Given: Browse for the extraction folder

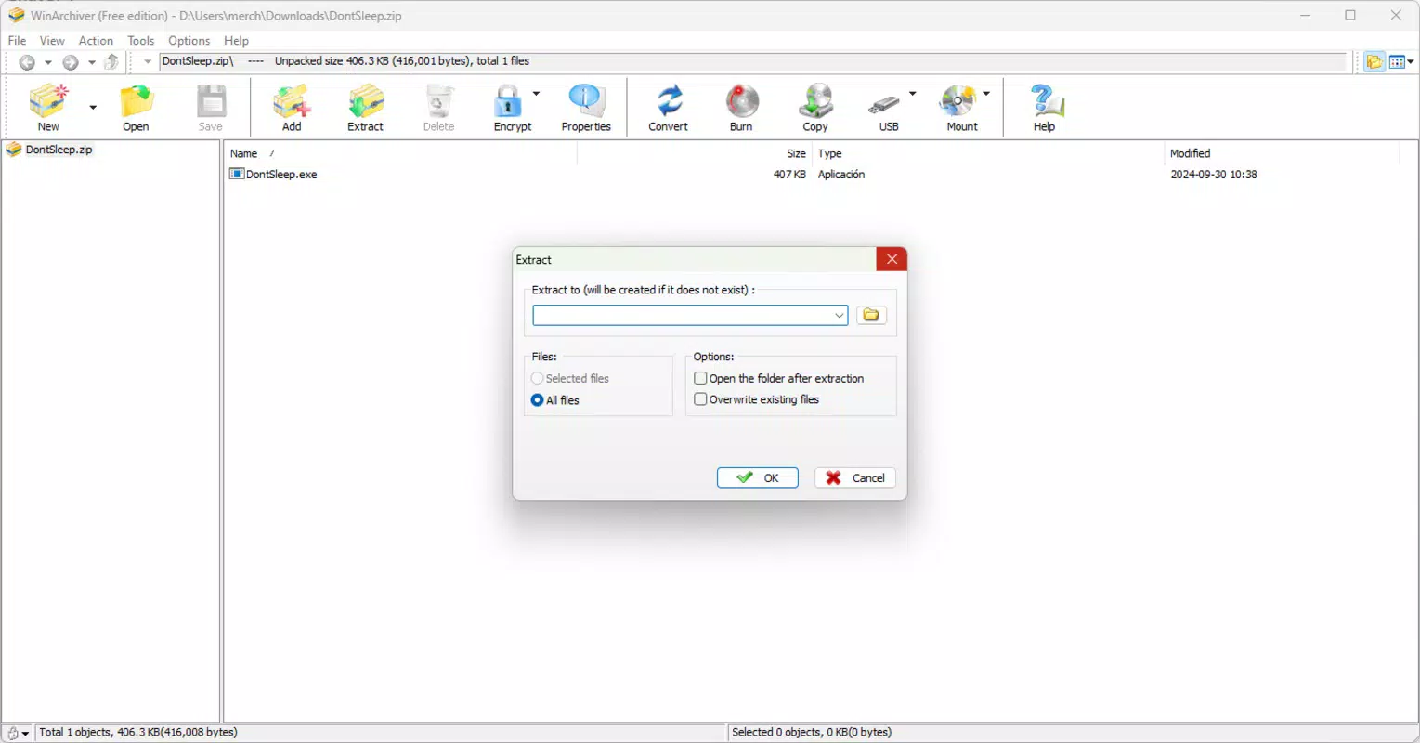Looking at the screenshot, I should click(871, 315).
